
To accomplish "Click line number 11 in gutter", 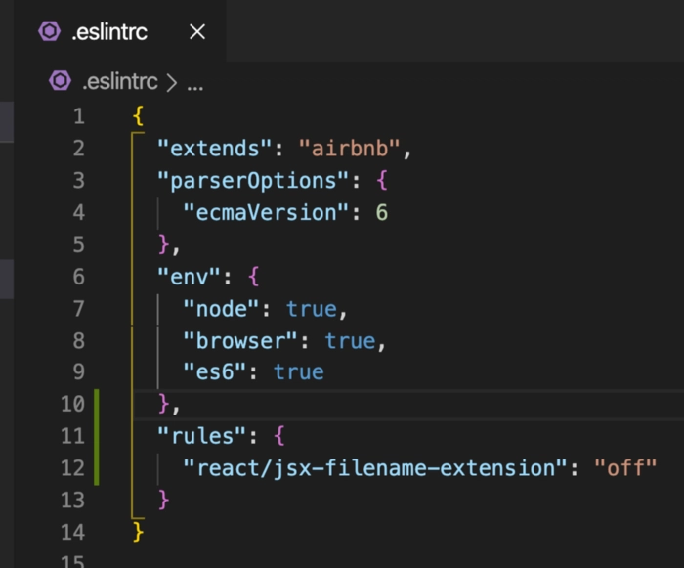I will 73,436.
